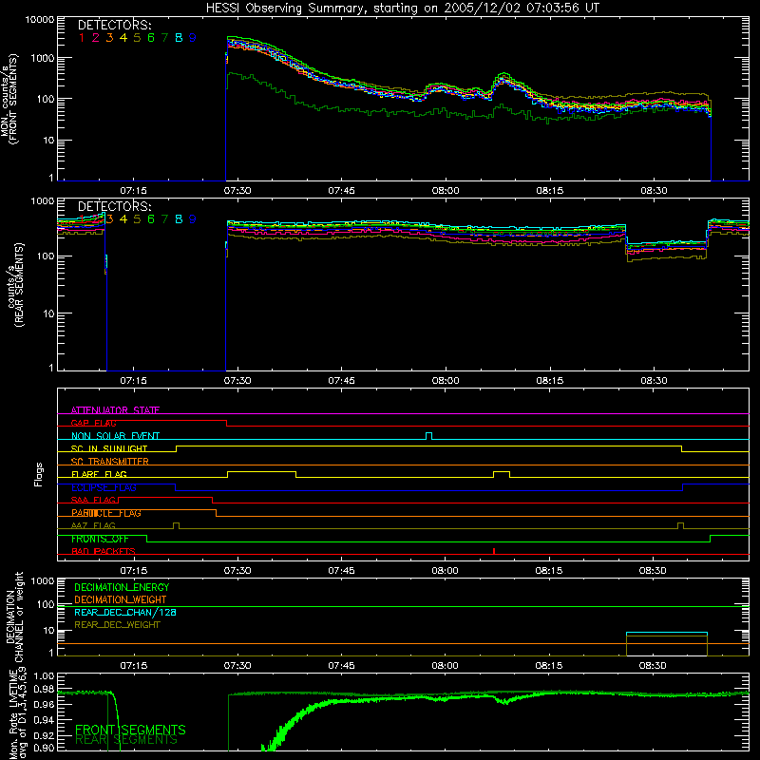Click the SC_TRANSMITTER flag label
Screen dimensions: 760x760
pos(110,461)
